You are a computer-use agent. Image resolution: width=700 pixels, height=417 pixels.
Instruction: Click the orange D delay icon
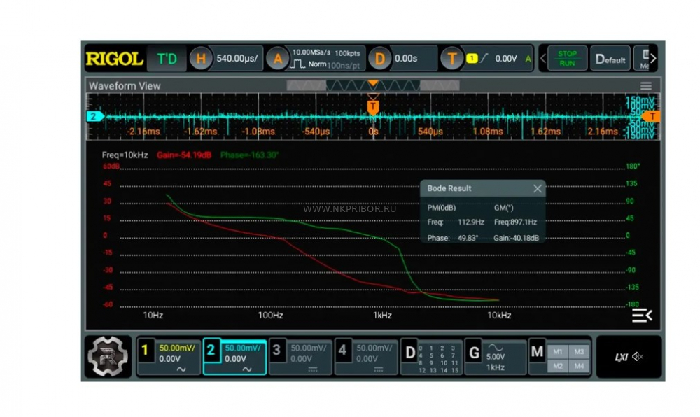(x=379, y=59)
